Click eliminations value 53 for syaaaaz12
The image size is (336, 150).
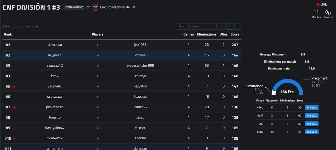pos(207,65)
